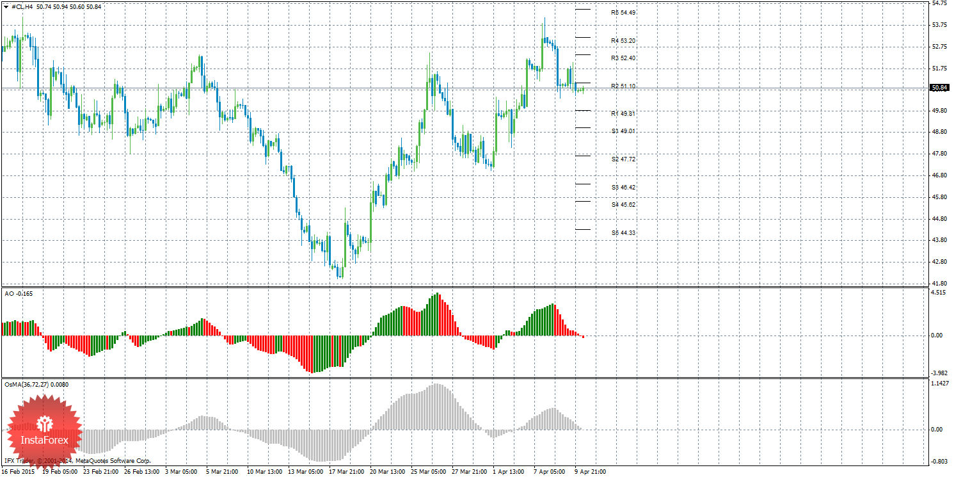This screenshot has height=477, width=954.
Task: Pick the R2 51.10 pivot label
Action: 623,86
